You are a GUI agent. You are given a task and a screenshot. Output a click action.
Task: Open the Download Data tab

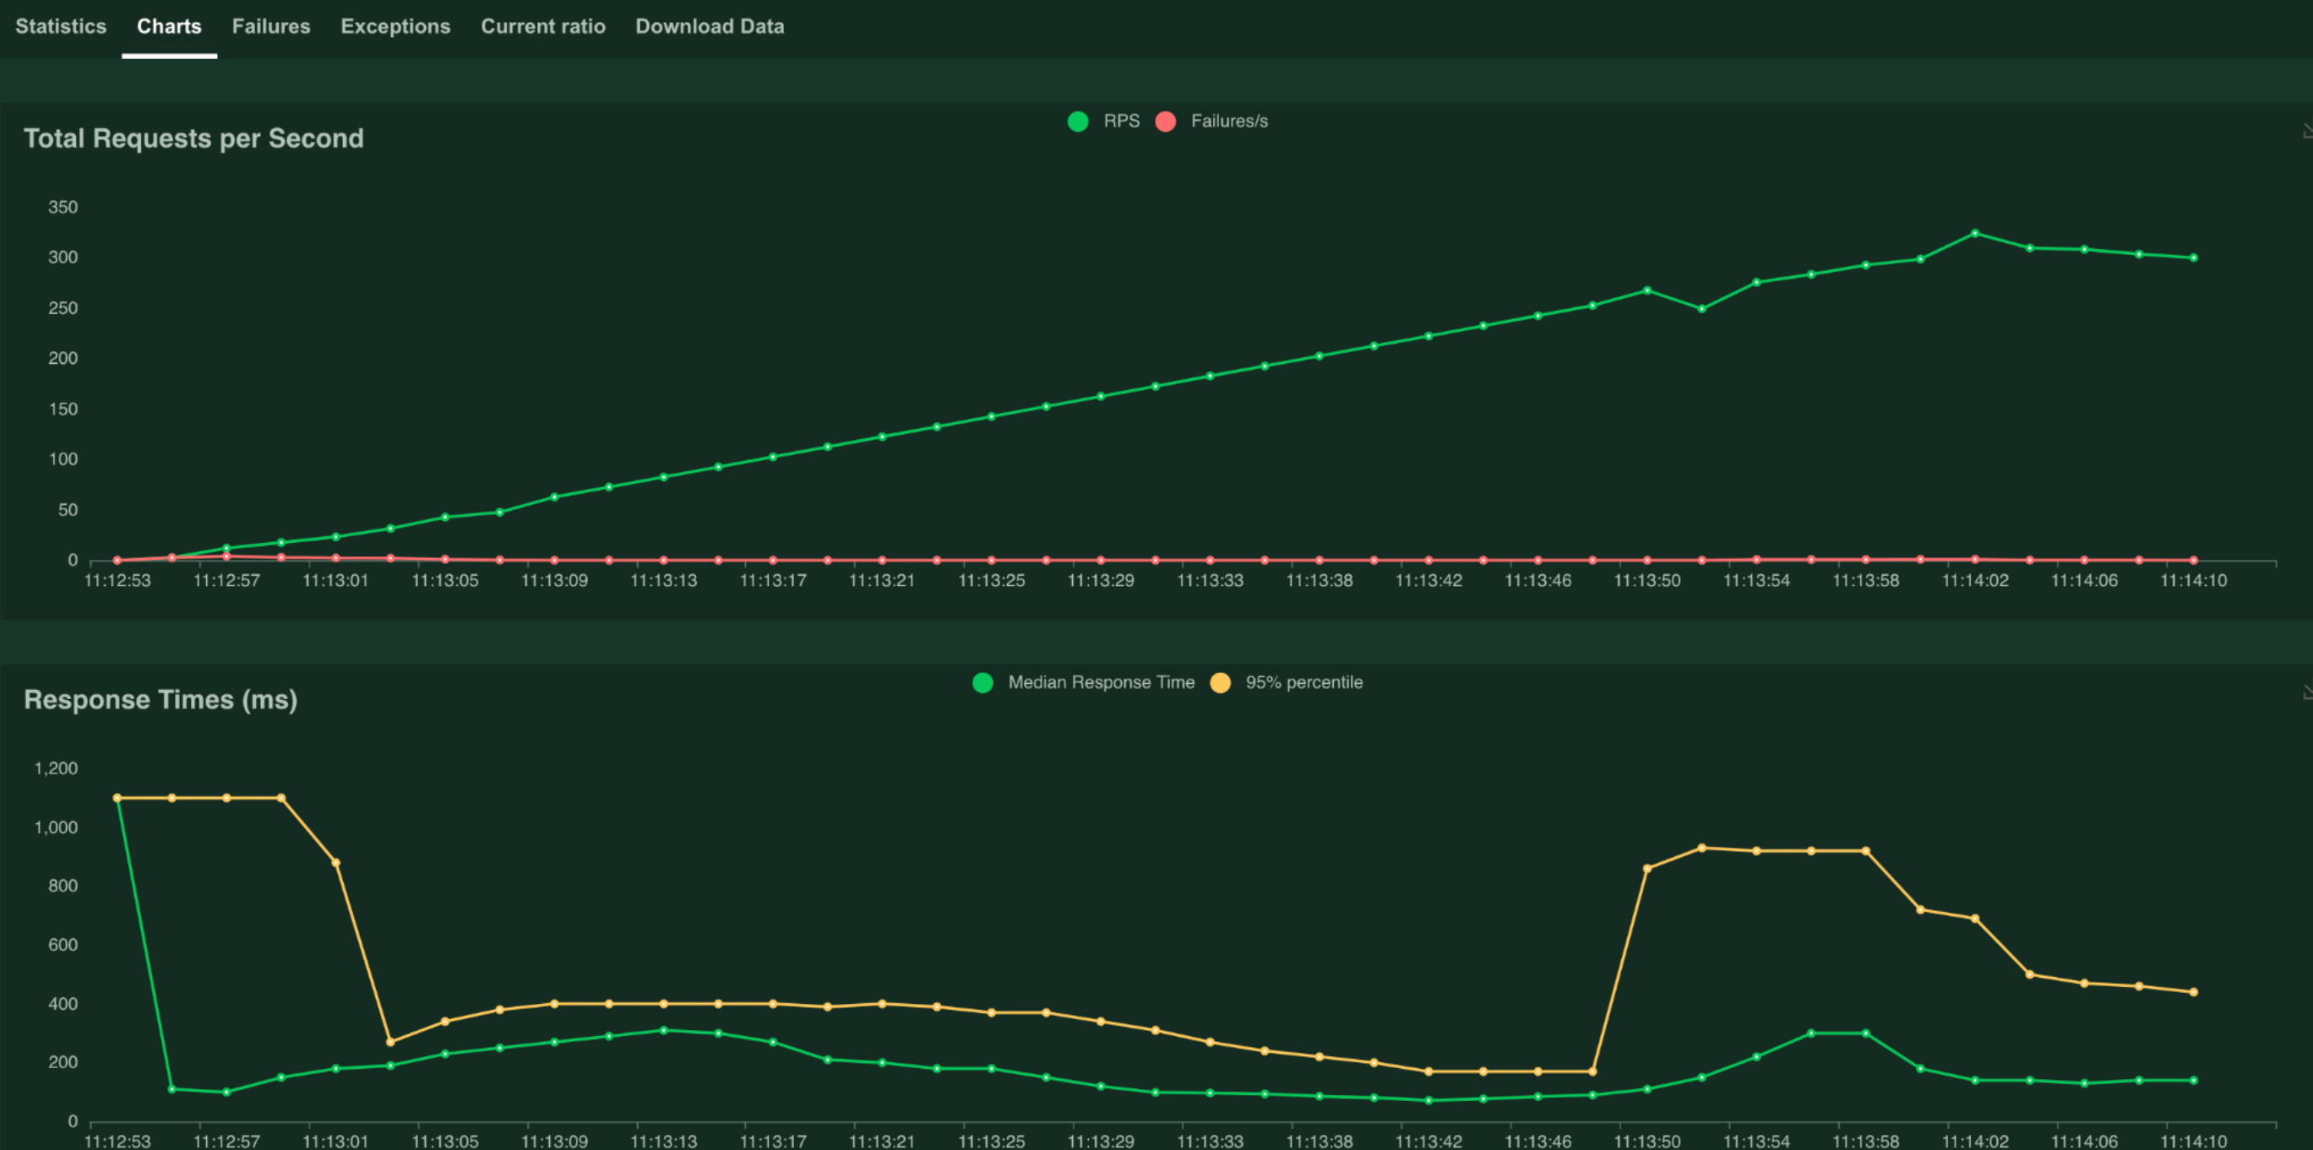click(710, 27)
